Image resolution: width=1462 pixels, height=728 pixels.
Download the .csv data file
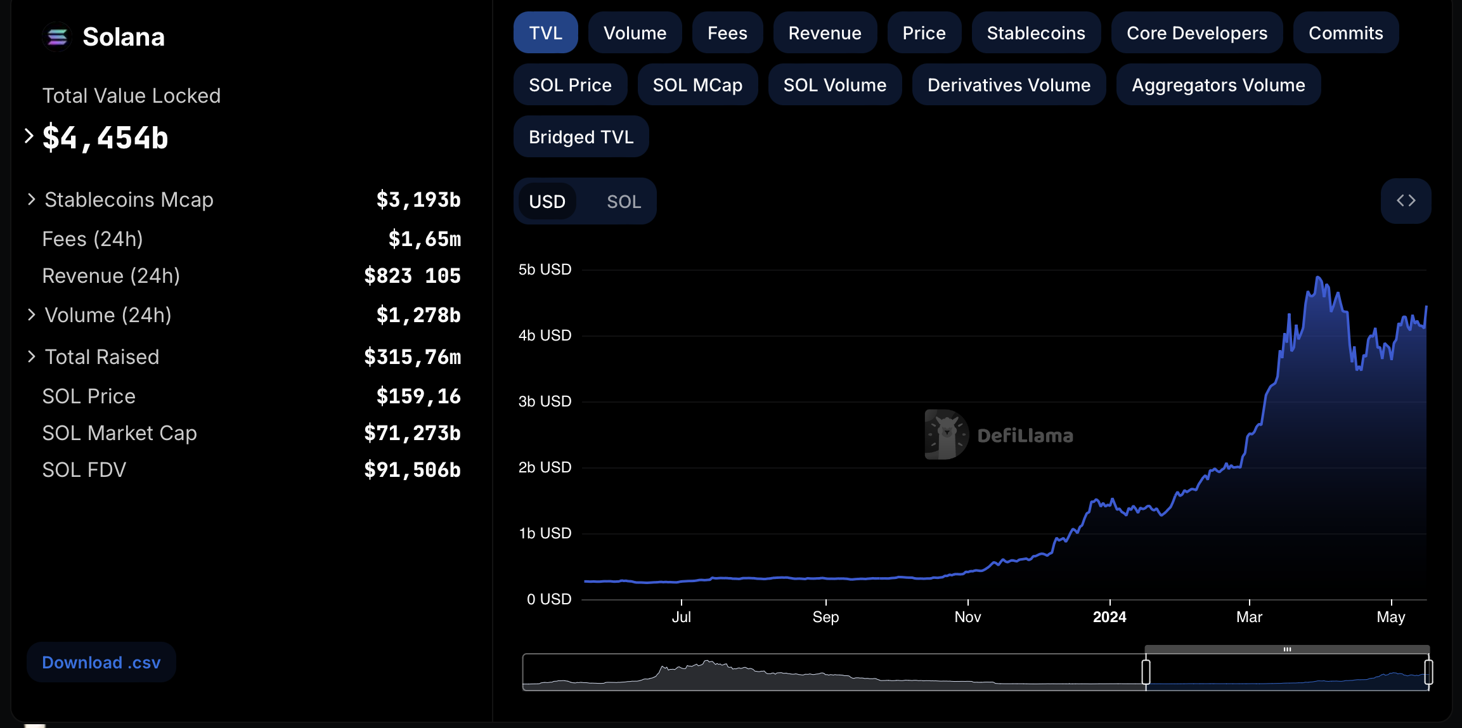[x=101, y=663]
